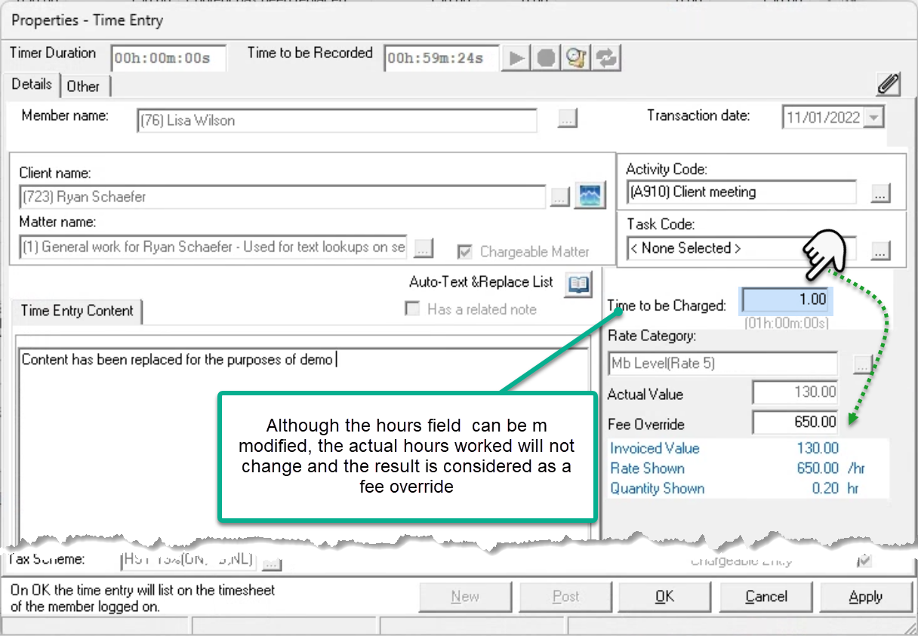The height and width of the screenshot is (636, 918).
Task: Open the Task Code lookup ellipsis
Action: [x=879, y=250]
